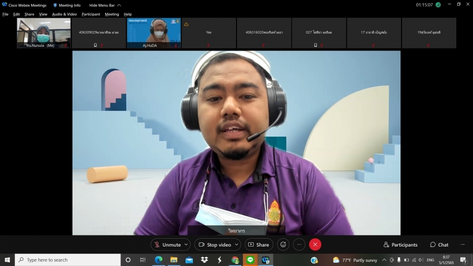Click the Share button
Image resolution: width=473 pixels, height=266 pixels.
click(258, 244)
